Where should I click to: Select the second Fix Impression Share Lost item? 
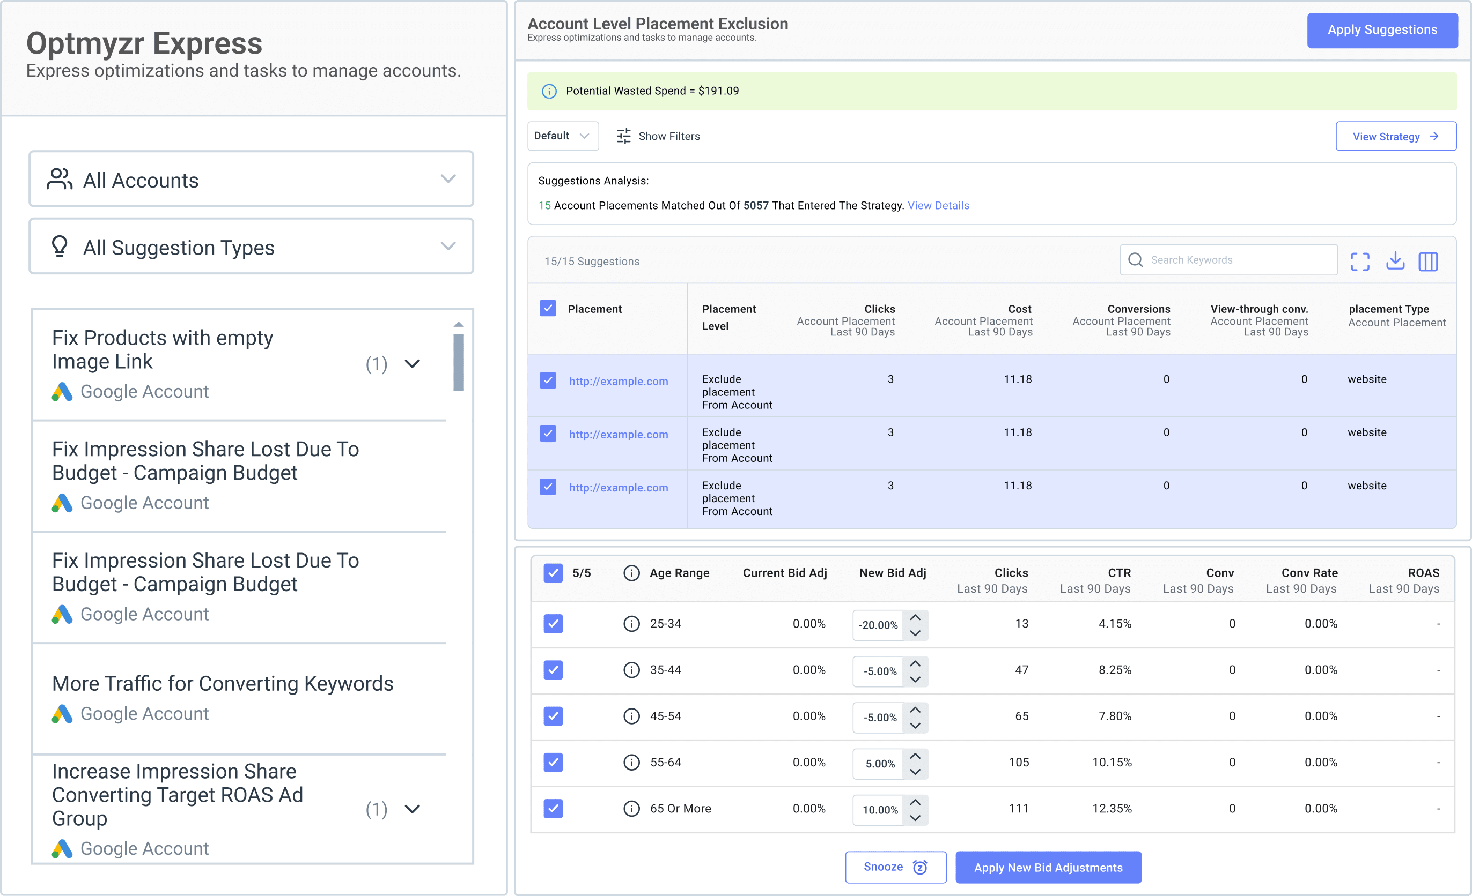click(x=240, y=587)
